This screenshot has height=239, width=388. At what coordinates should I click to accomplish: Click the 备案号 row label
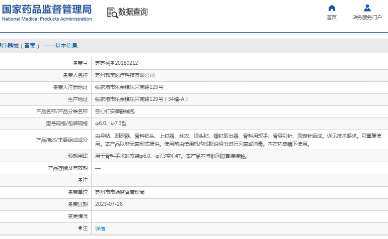click(x=80, y=63)
